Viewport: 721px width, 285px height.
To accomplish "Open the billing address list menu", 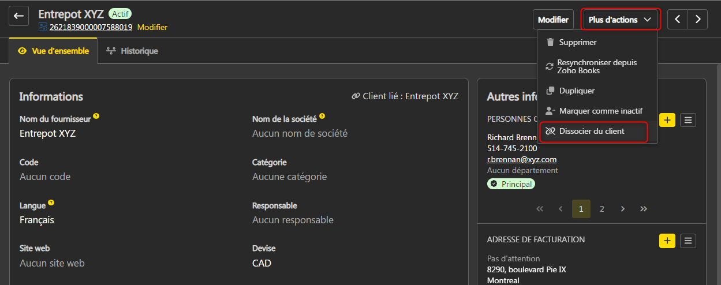I will pyautogui.click(x=688, y=241).
